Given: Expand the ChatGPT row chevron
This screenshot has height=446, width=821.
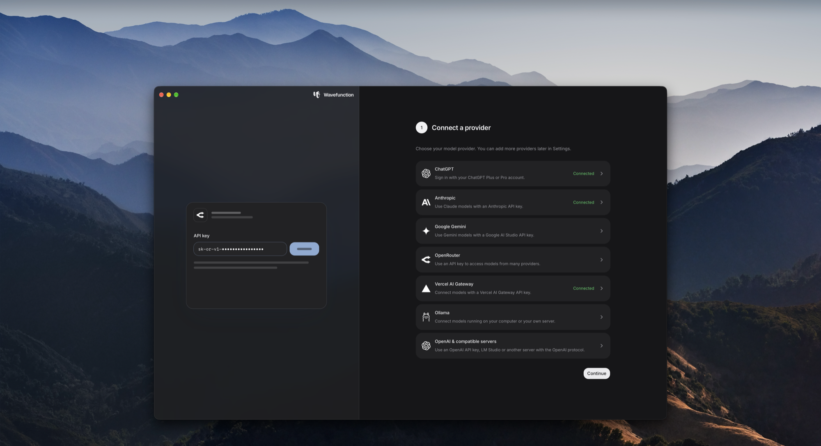Looking at the screenshot, I should (601, 174).
